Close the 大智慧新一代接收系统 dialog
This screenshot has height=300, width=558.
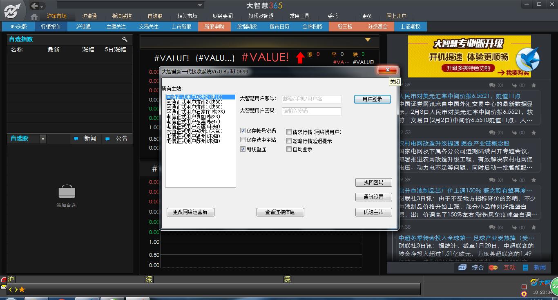point(387,70)
